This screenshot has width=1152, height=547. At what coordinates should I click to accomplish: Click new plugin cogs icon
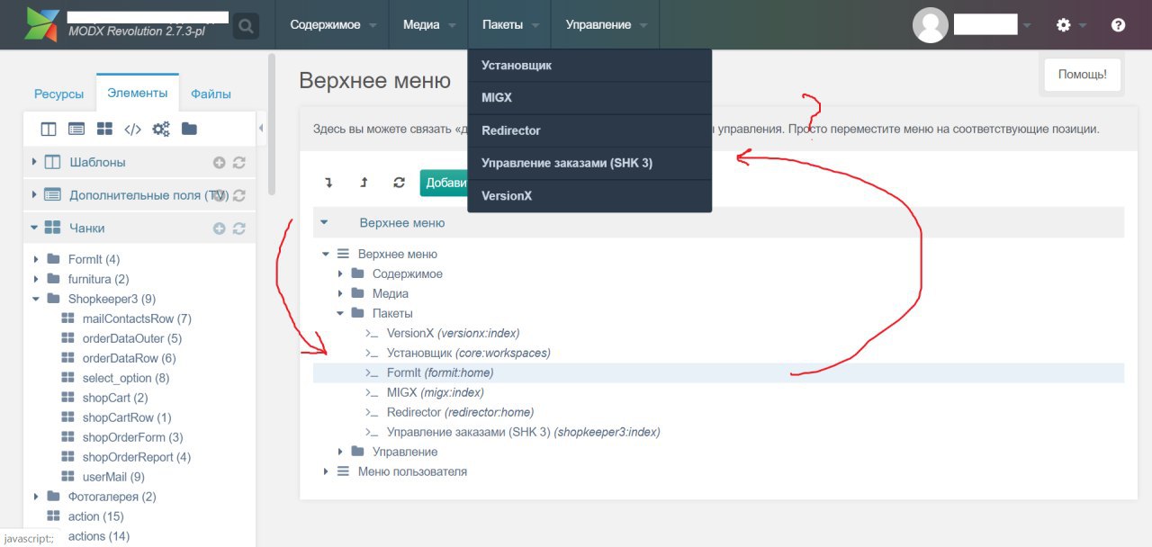tap(161, 130)
